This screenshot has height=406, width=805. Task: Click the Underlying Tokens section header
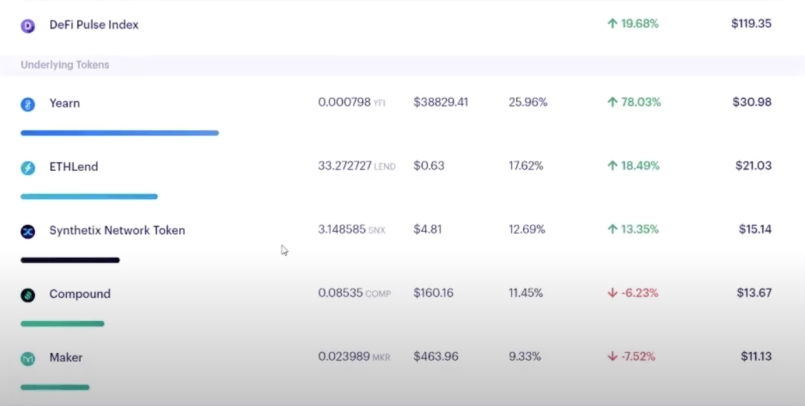pos(65,65)
